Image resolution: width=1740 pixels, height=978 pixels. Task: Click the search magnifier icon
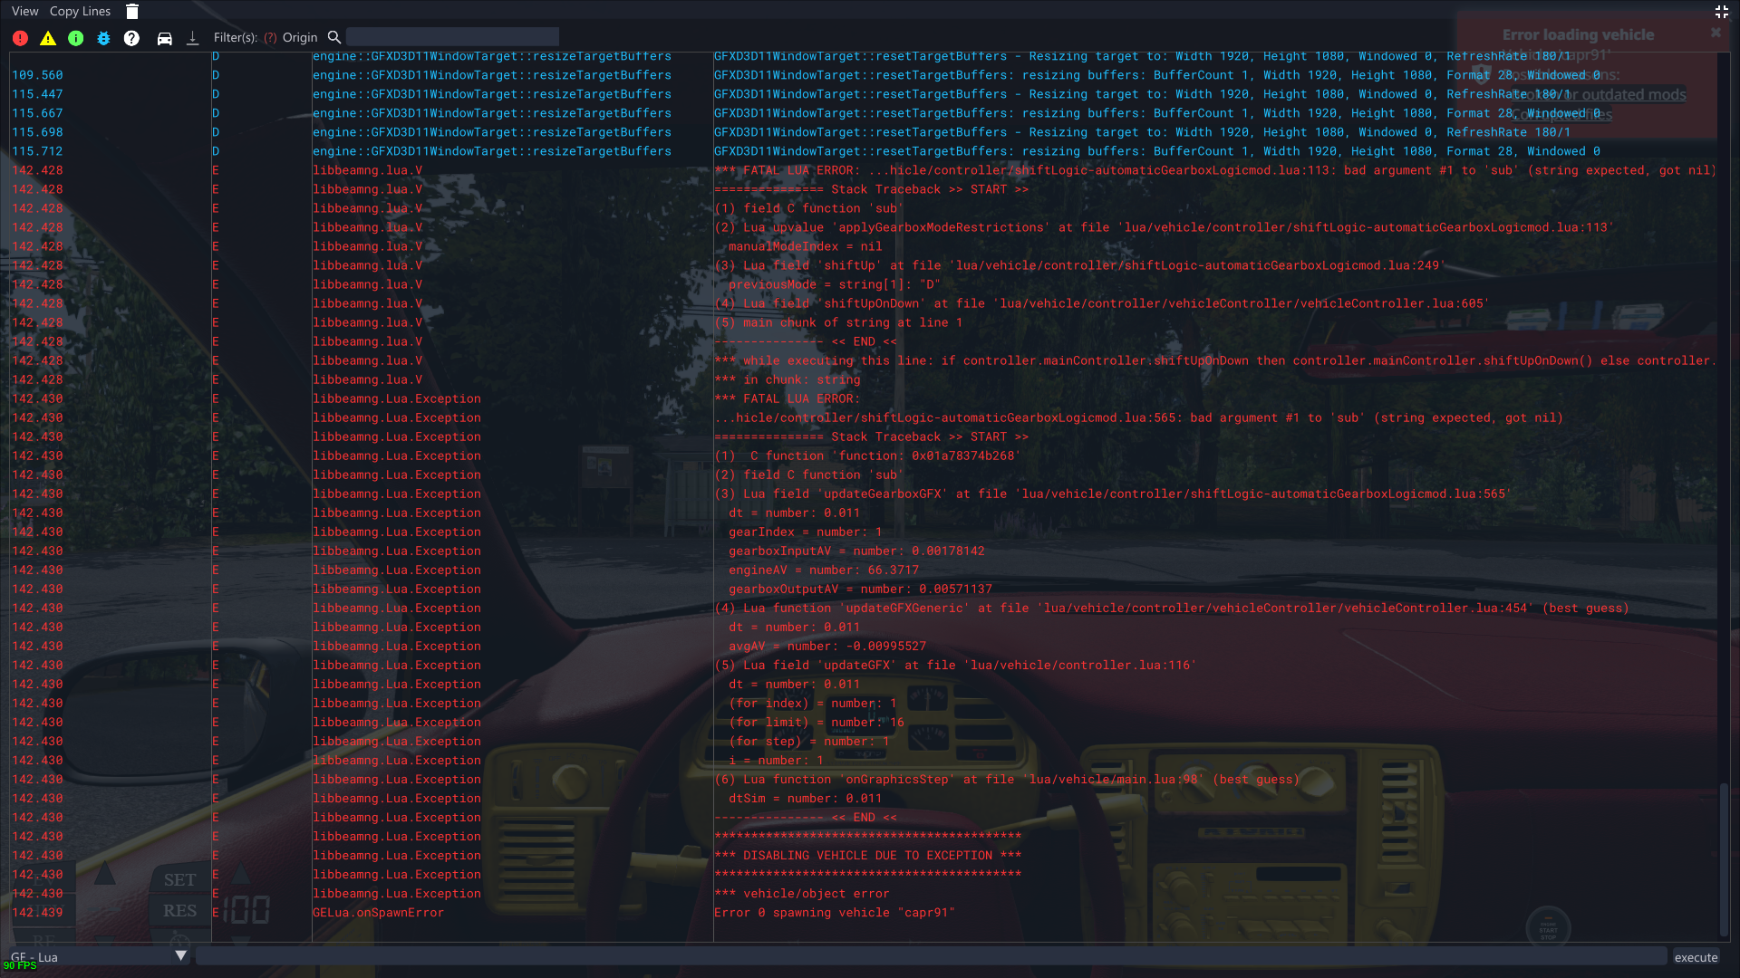pyautogui.click(x=334, y=37)
